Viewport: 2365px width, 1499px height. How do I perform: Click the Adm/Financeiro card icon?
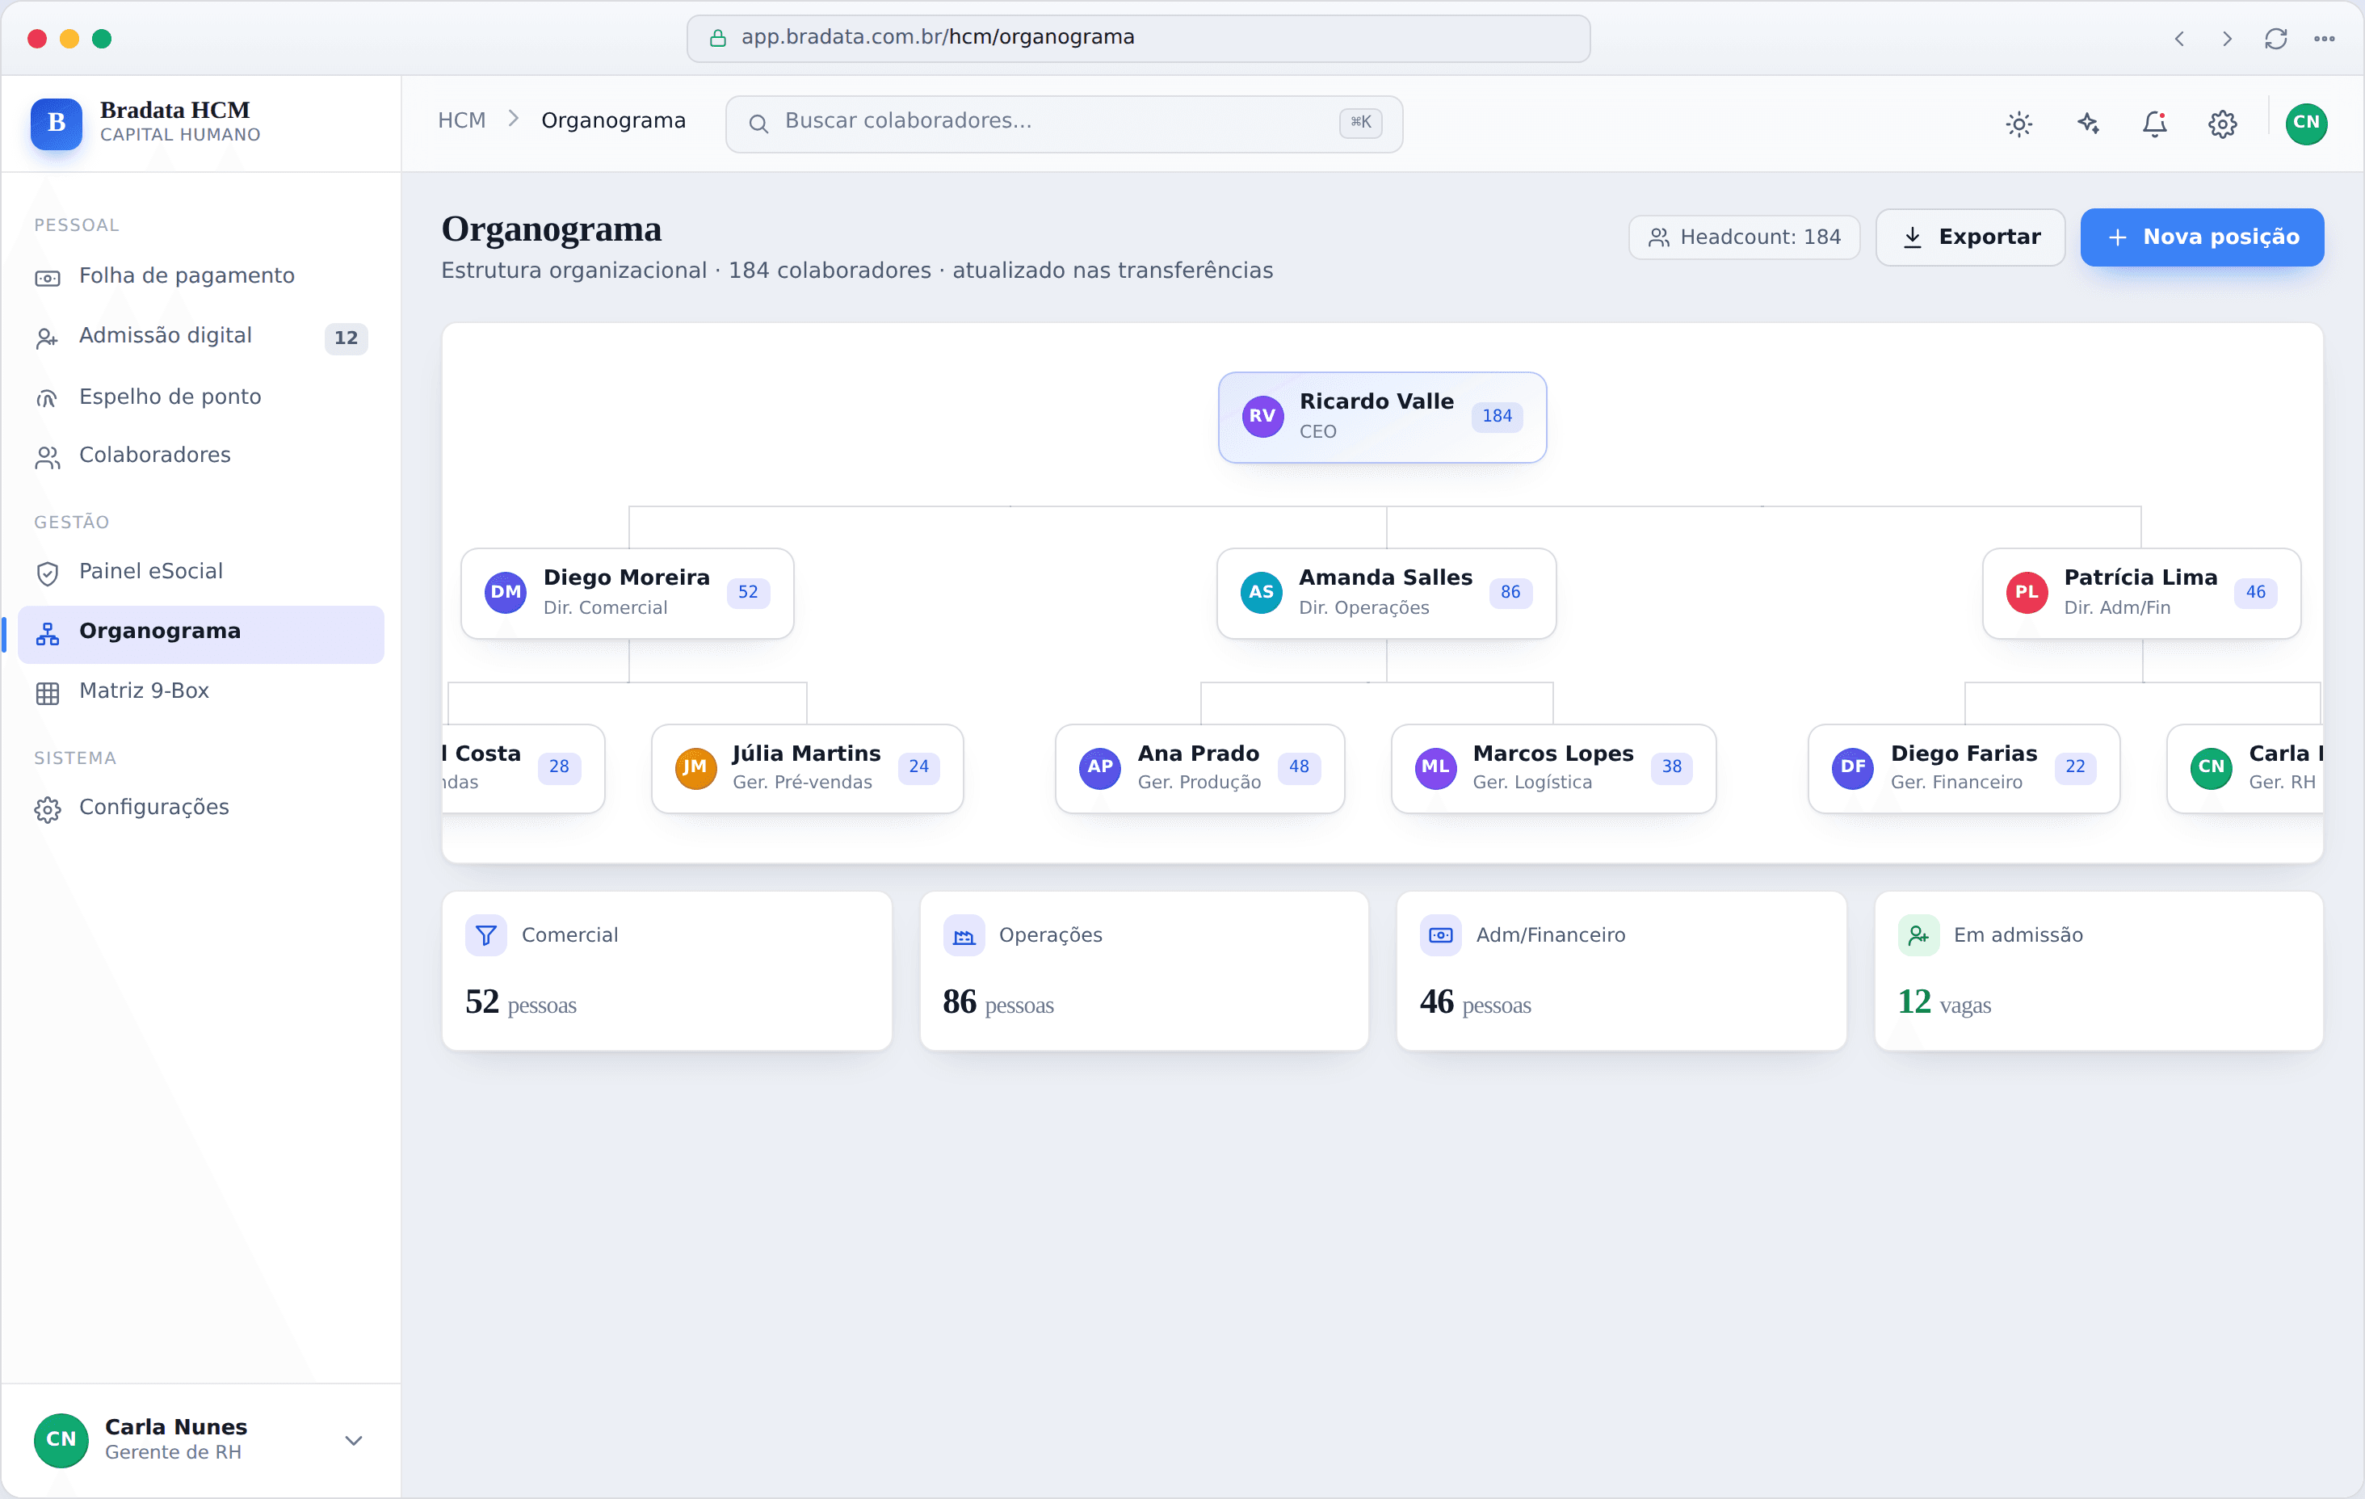1441,936
